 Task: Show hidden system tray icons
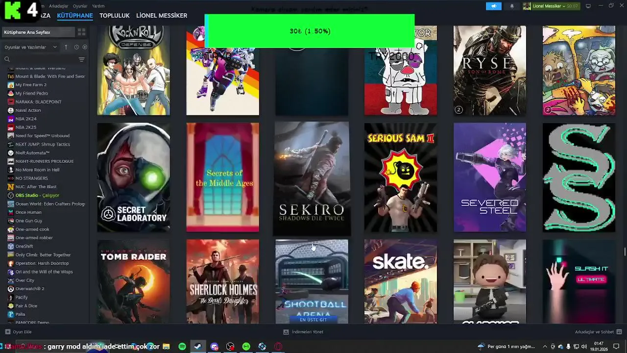pyautogui.click(x=546, y=347)
